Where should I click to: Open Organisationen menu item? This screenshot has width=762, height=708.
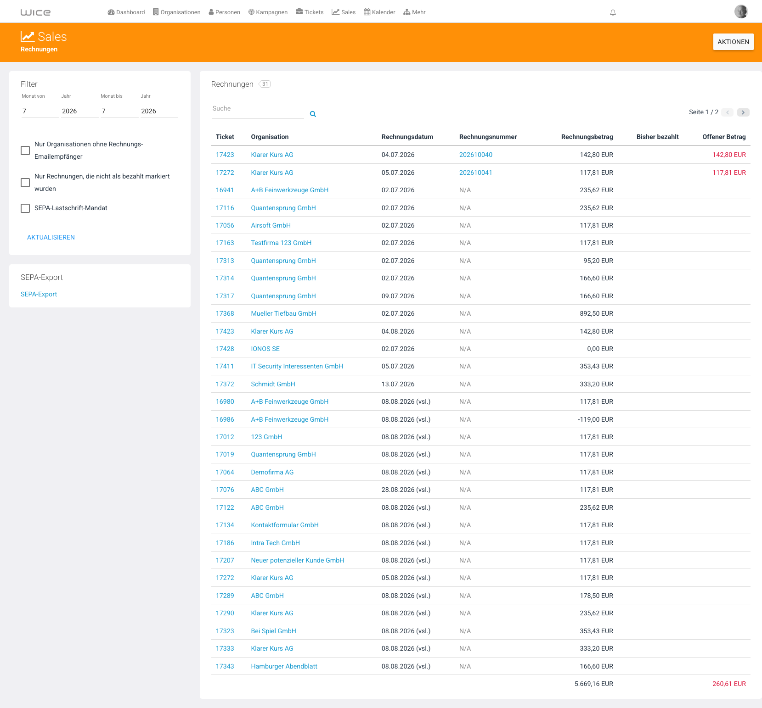(x=177, y=12)
